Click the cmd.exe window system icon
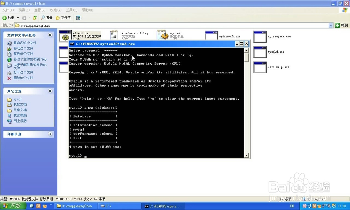 72,44
